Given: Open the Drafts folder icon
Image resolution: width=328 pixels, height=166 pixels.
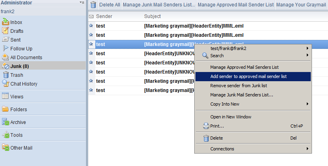Looking at the screenshot, I should click(x=6, y=31).
